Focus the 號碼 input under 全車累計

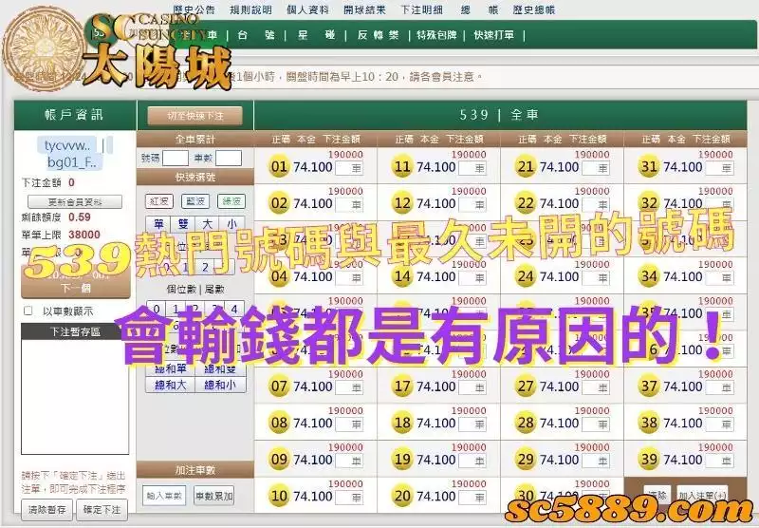coord(176,159)
